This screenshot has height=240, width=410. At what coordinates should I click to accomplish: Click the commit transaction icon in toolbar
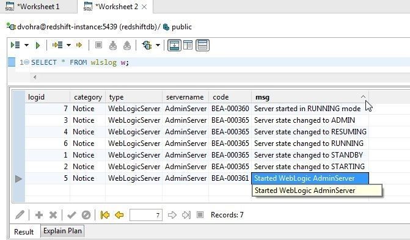pyautogui.click(x=112, y=45)
